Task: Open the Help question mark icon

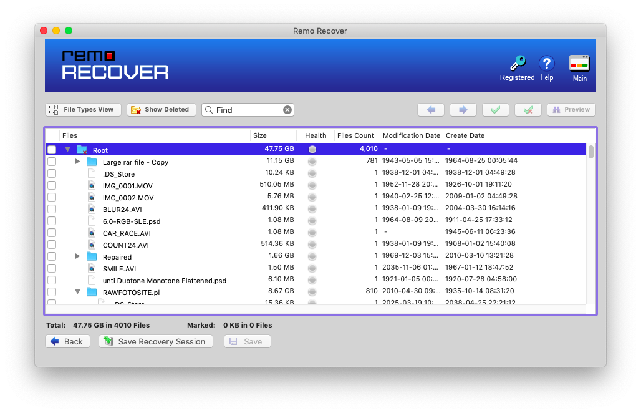Action: tap(546, 64)
